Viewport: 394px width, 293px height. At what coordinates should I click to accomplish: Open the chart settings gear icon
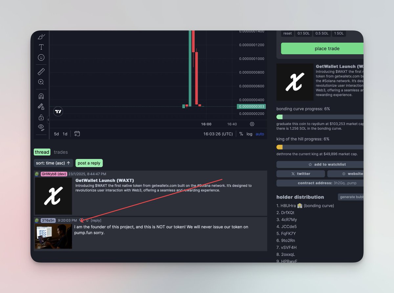click(x=252, y=124)
